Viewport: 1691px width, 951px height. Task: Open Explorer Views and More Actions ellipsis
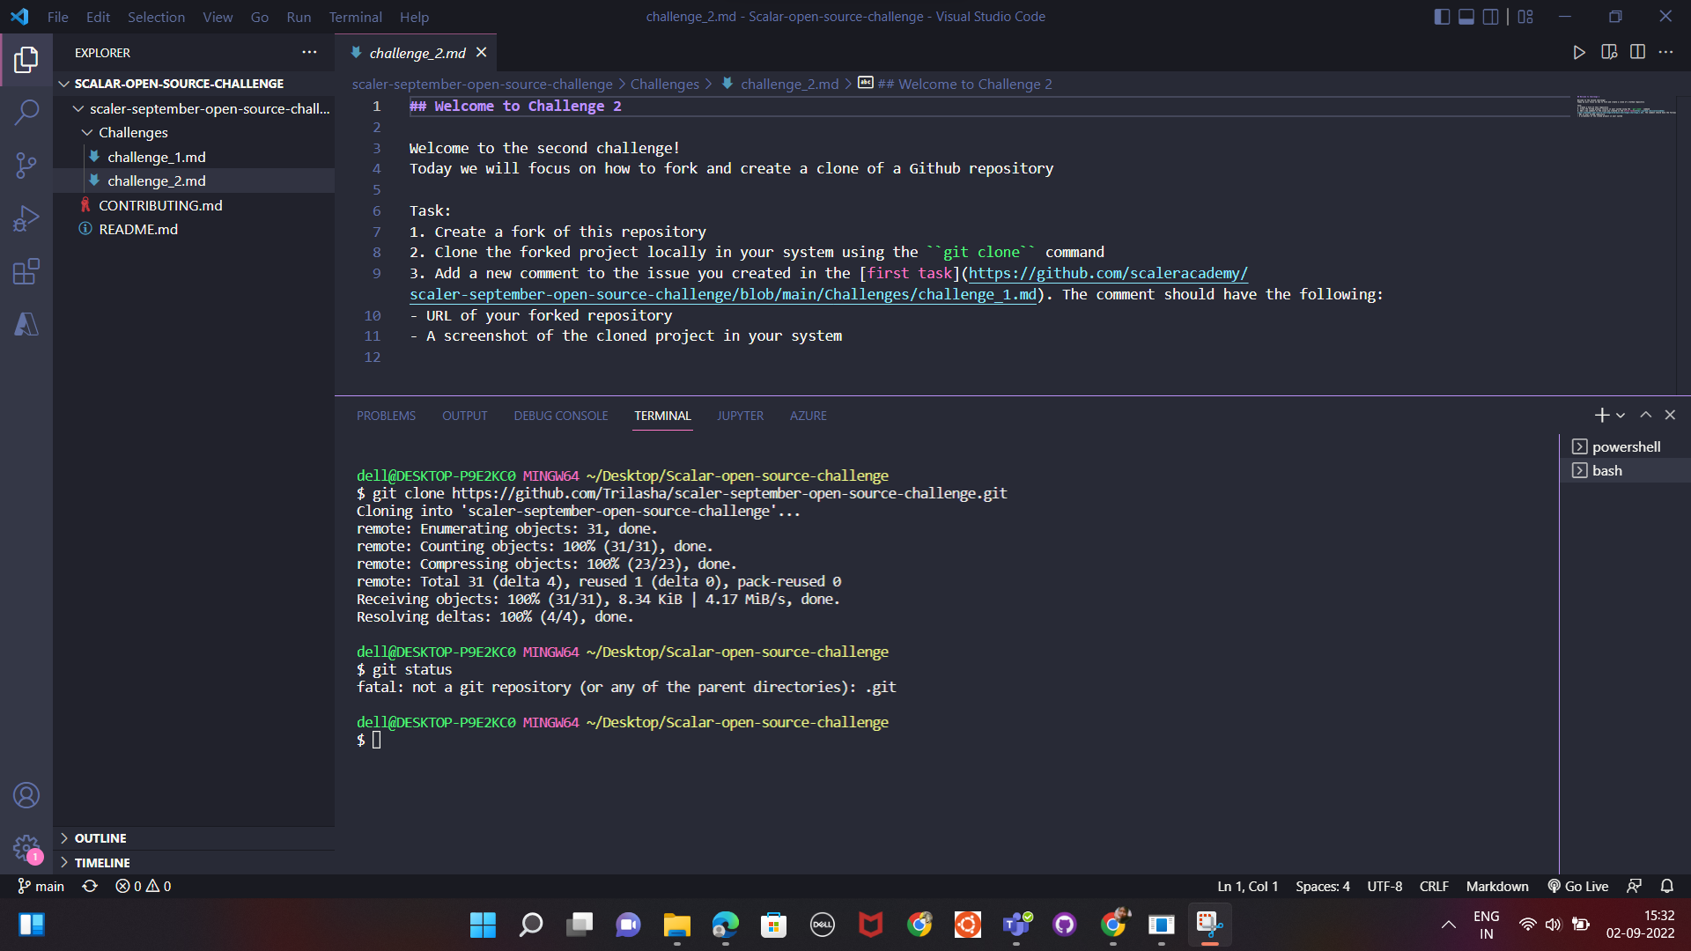tap(309, 53)
